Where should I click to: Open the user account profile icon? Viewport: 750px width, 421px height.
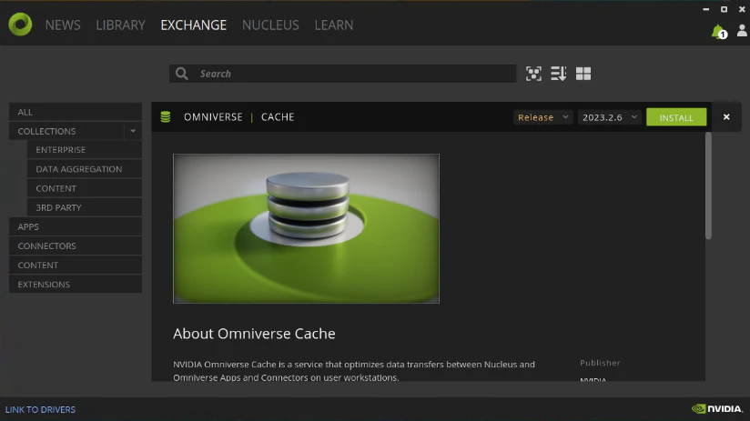[x=742, y=31]
